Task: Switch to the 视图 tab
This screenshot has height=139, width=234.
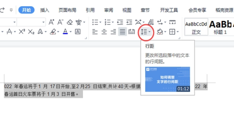Action: pos(127,10)
